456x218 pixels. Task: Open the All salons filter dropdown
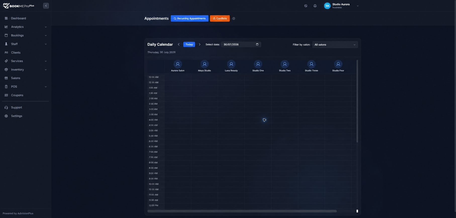(335, 45)
